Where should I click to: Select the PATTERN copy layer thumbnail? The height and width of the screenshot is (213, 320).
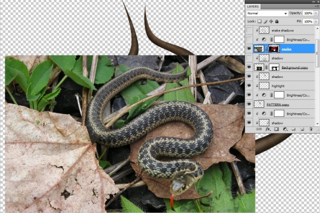259,104
